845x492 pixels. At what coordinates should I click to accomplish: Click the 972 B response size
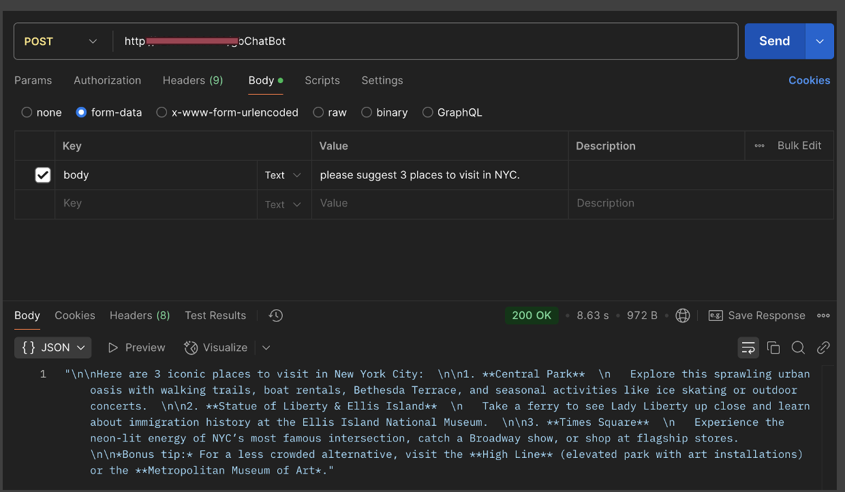pos(642,316)
